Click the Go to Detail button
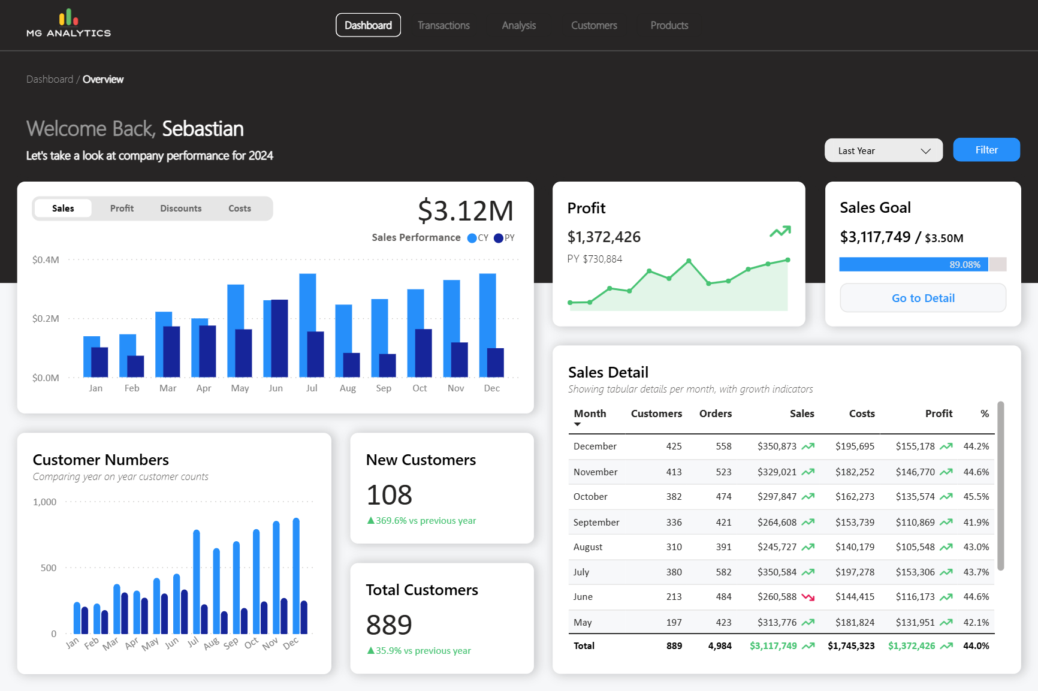This screenshot has height=691, width=1038. pyautogui.click(x=922, y=298)
